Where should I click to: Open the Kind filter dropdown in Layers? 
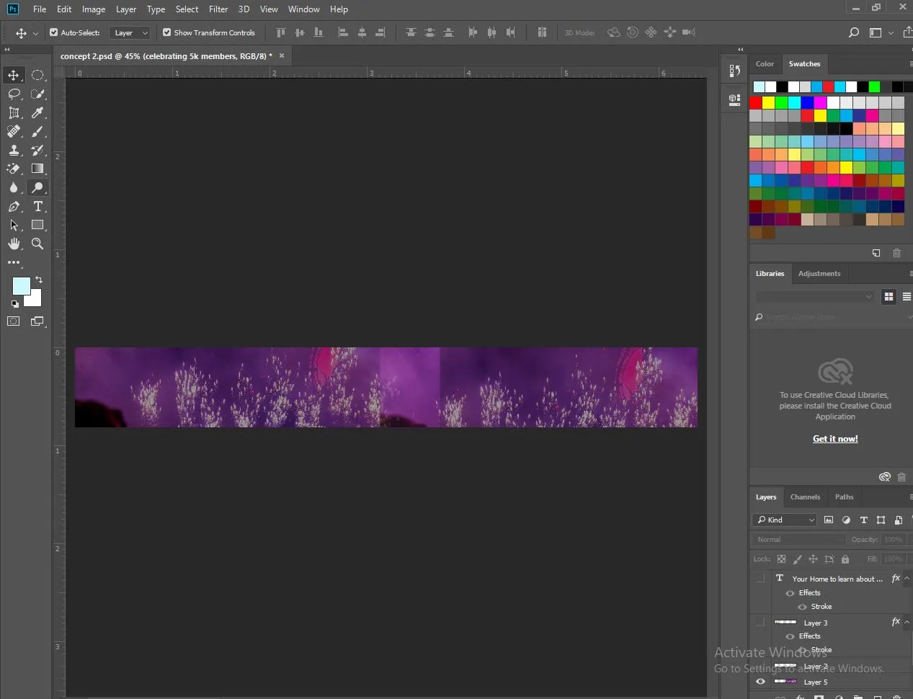784,520
